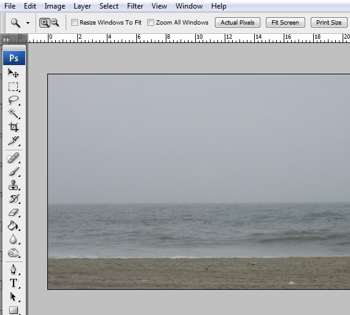Select the Crop tool
350x315 pixels.
coord(14,127)
